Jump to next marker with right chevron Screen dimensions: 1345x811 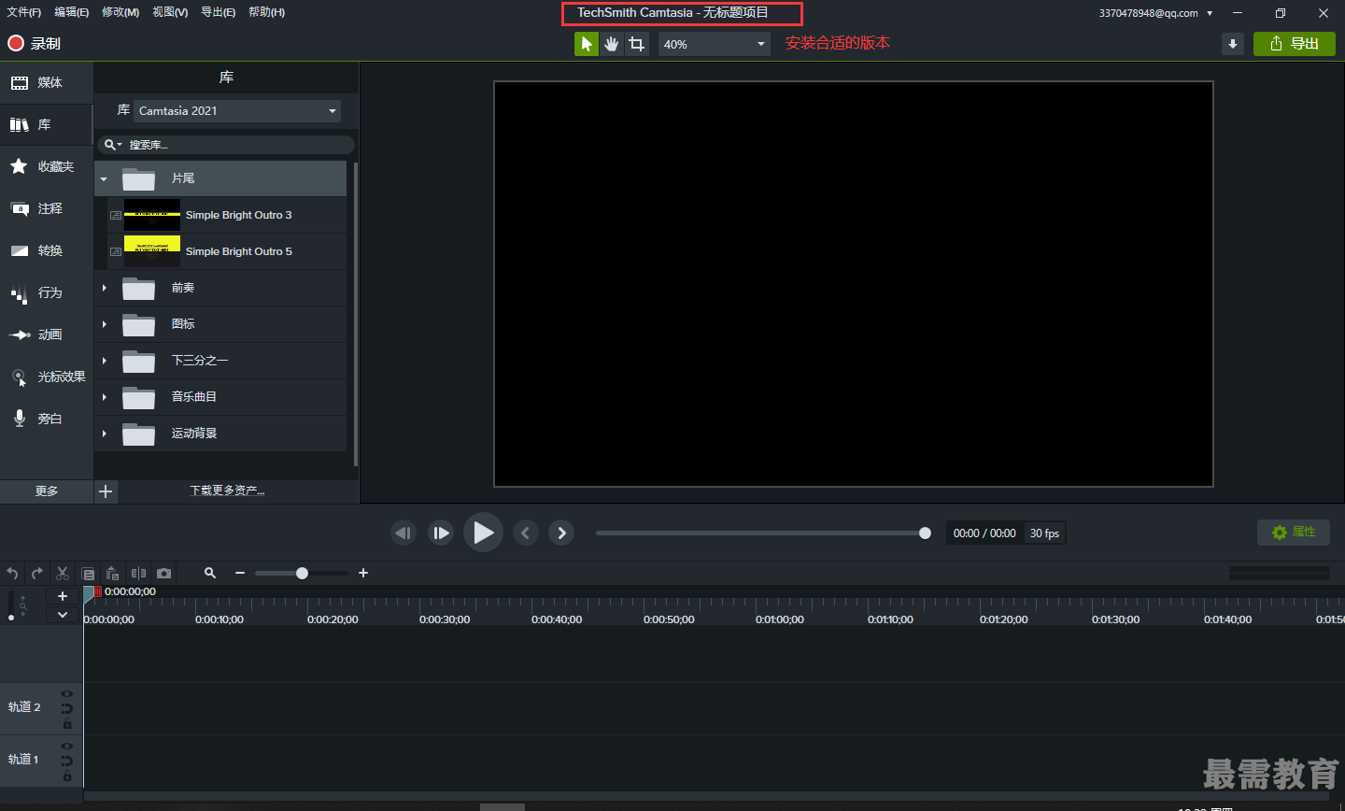(561, 533)
